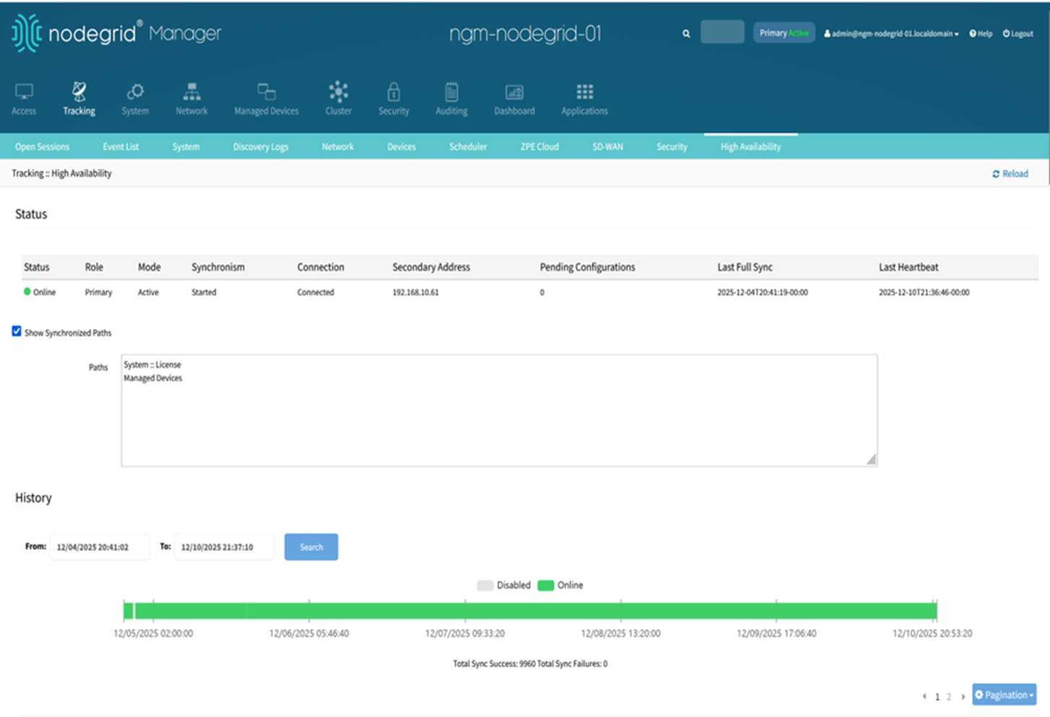
Task: Toggle the Disabled legend item in chart
Action: (504, 585)
